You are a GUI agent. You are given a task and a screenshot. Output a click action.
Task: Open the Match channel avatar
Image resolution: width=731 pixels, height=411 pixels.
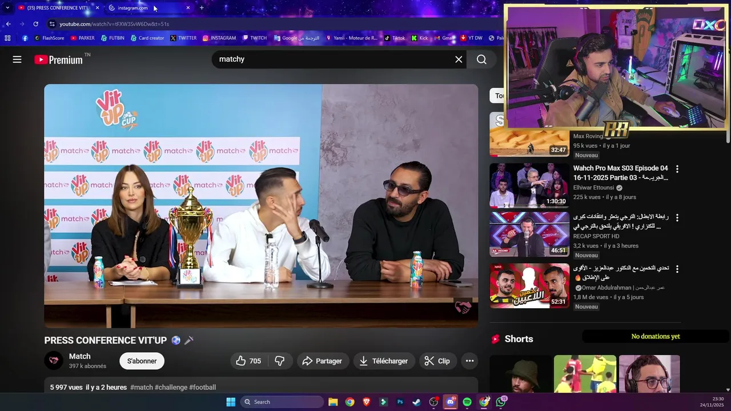tap(54, 361)
